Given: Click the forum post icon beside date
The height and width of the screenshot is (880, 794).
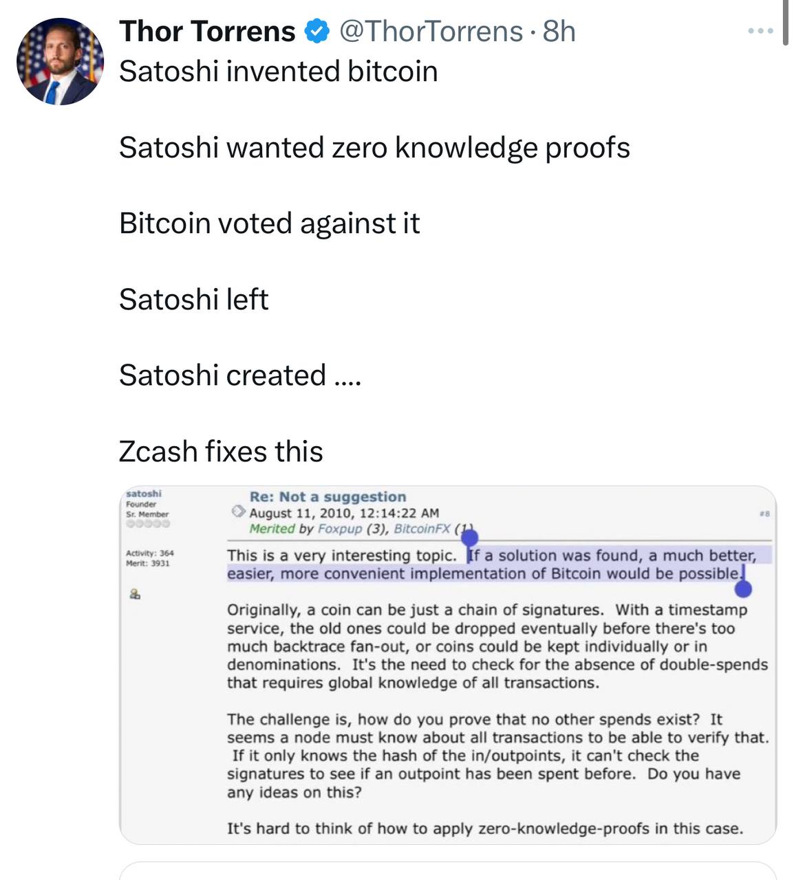Looking at the screenshot, I should click(x=238, y=512).
